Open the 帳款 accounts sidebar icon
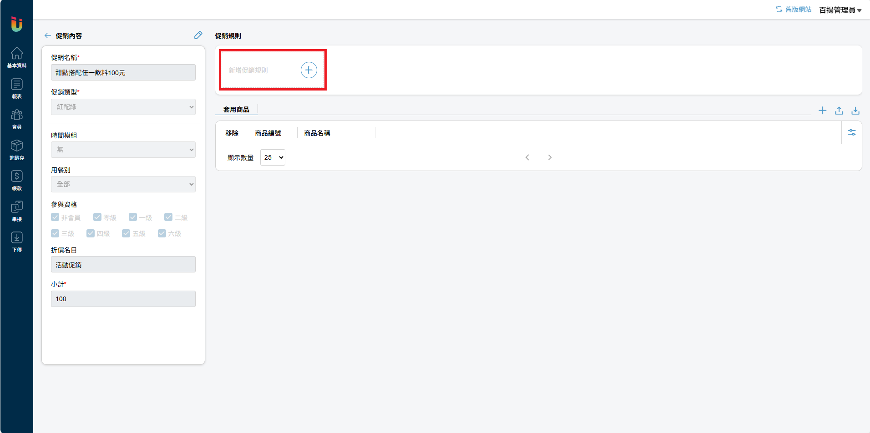 tap(17, 180)
